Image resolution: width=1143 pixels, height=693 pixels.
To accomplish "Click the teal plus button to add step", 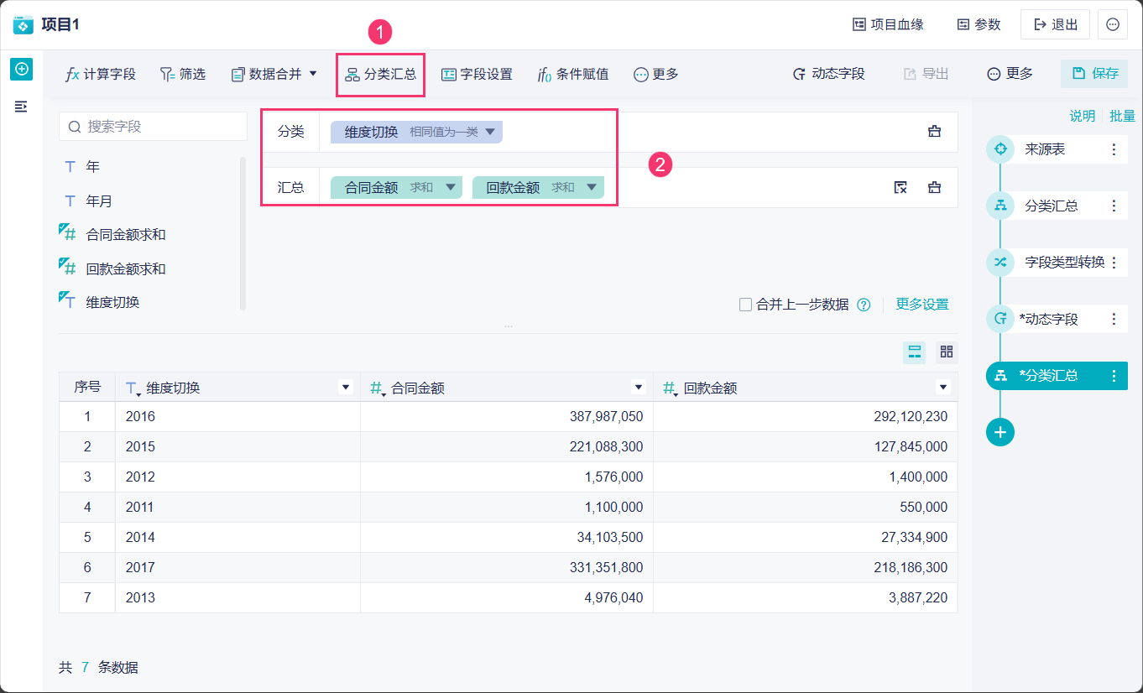I will click(1000, 432).
